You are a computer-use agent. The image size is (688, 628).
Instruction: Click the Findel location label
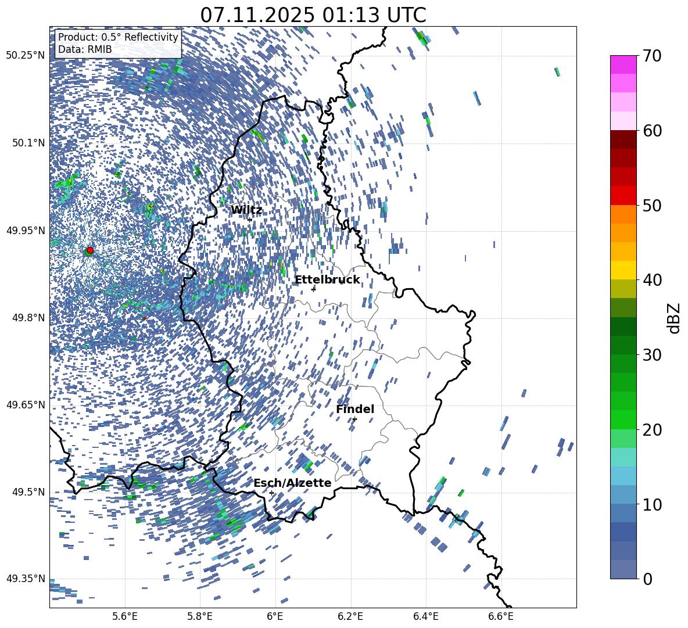(x=355, y=409)
